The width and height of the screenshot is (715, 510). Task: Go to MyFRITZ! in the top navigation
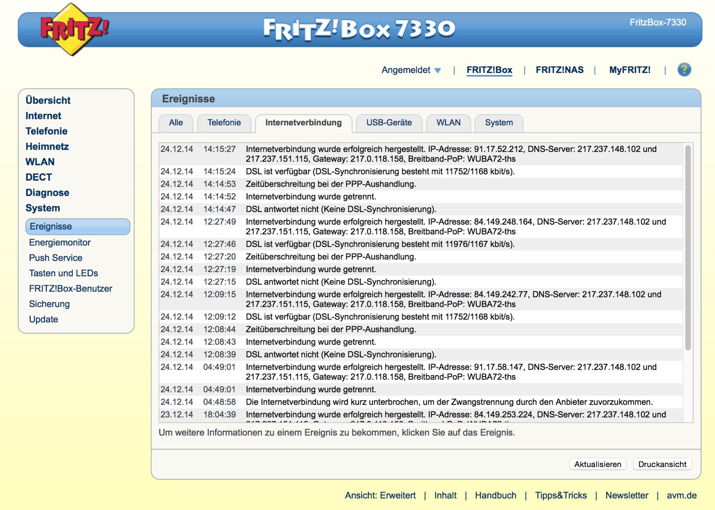pyautogui.click(x=630, y=70)
